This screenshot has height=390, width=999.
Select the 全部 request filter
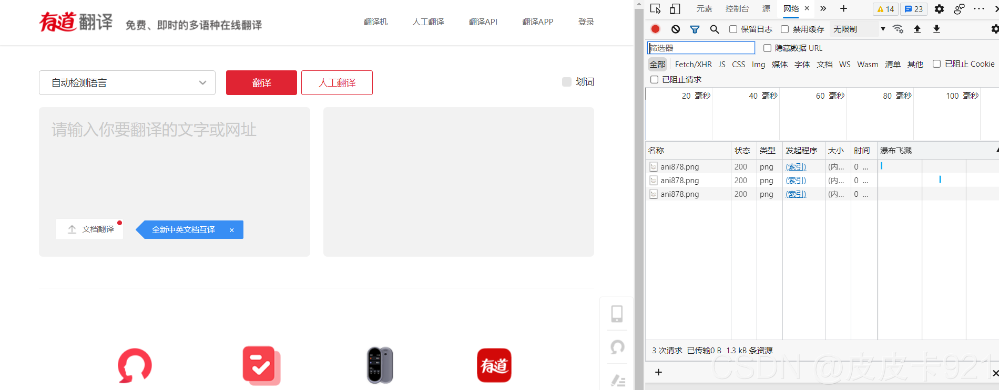tap(657, 65)
